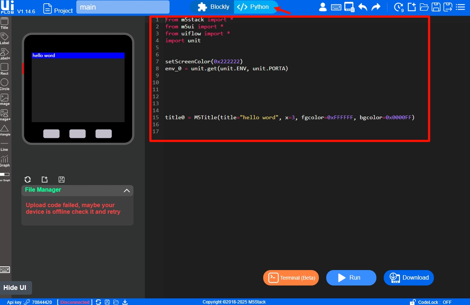
Task: Download code to device
Action: tap(409, 278)
